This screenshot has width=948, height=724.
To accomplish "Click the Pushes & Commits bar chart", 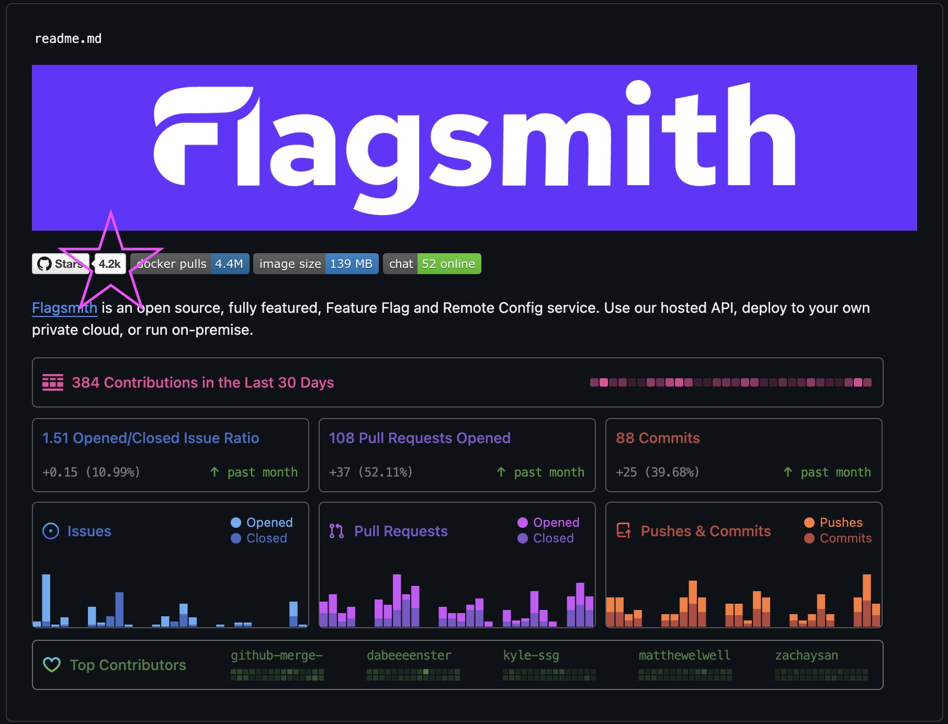I will click(743, 600).
